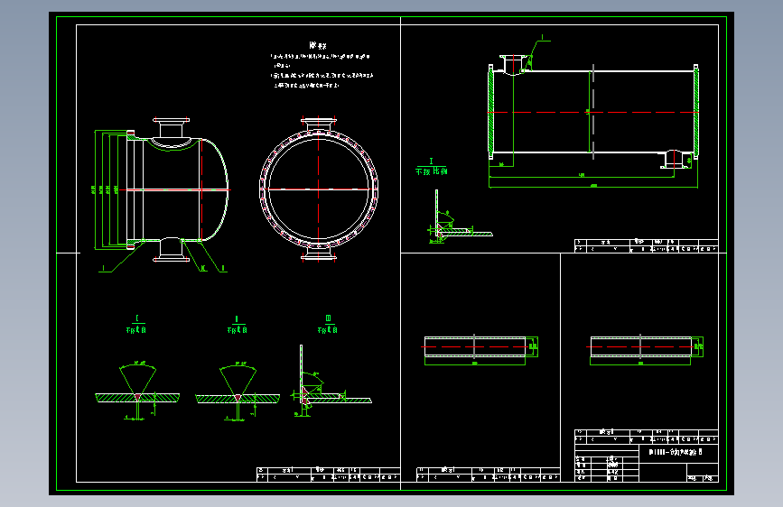This screenshot has width=783, height=507.
Task: Select the L-shaped weld detail III drawing
Action: pyautogui.click(x=332, y=382)
